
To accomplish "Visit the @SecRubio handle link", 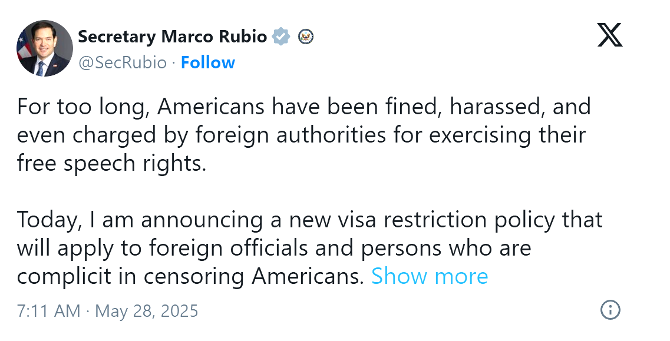I will (122, 63).
